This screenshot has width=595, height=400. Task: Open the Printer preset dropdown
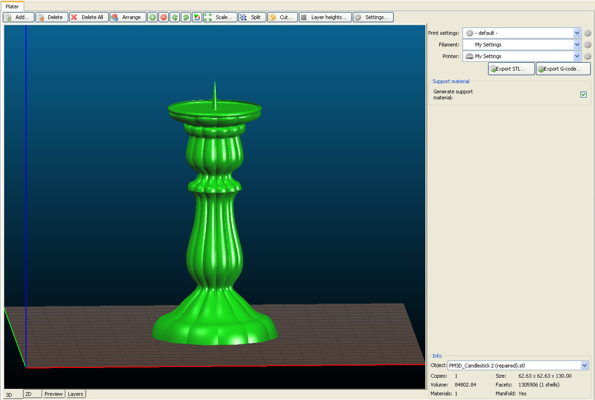[577, 56]
